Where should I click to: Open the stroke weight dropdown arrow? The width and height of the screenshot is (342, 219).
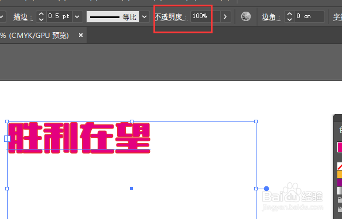(77, 16)
